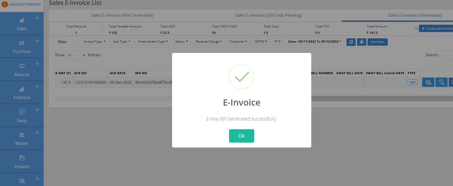The width and height of the screenshot is (453, 186).
Task: Click the plus icon below Imports
Action: pyautogui.click(x=37, y=179)
